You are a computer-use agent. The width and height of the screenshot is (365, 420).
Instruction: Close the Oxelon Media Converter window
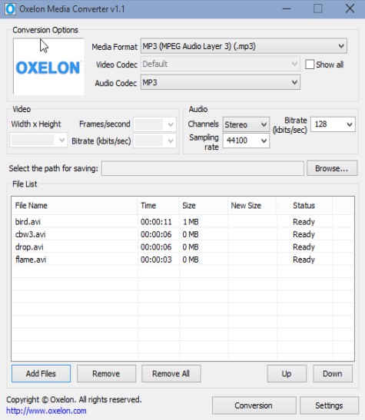point(350,9)
